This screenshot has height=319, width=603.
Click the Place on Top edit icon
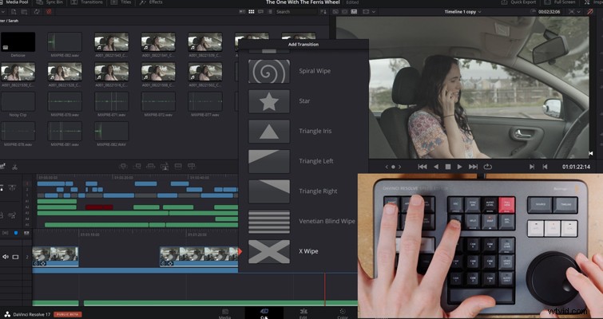click(x=178, y=166)
